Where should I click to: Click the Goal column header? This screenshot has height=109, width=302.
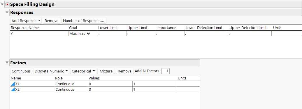click(73, 28)
